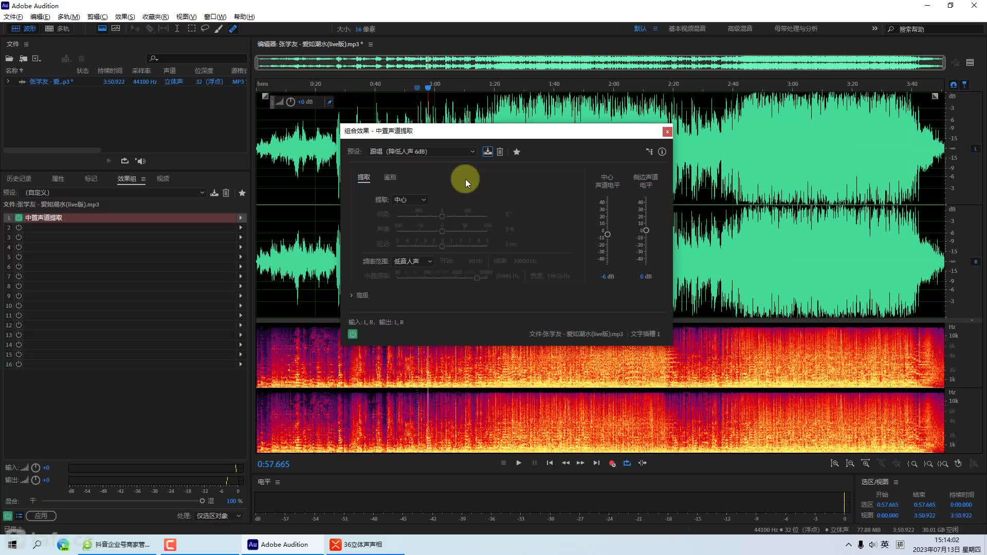This screenshot has width=987, height=555.
Task: Save effects rack preset icon
Action: tap(214, 193)
